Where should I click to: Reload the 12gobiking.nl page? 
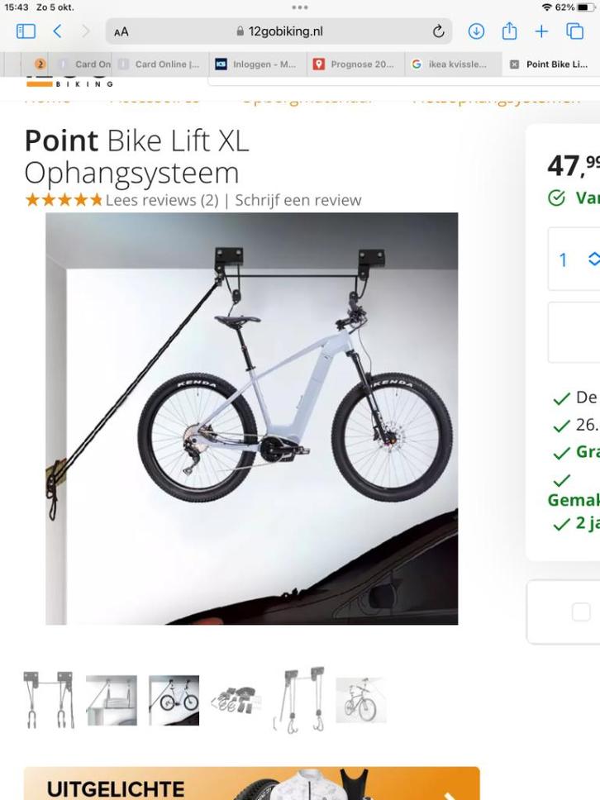438,31
